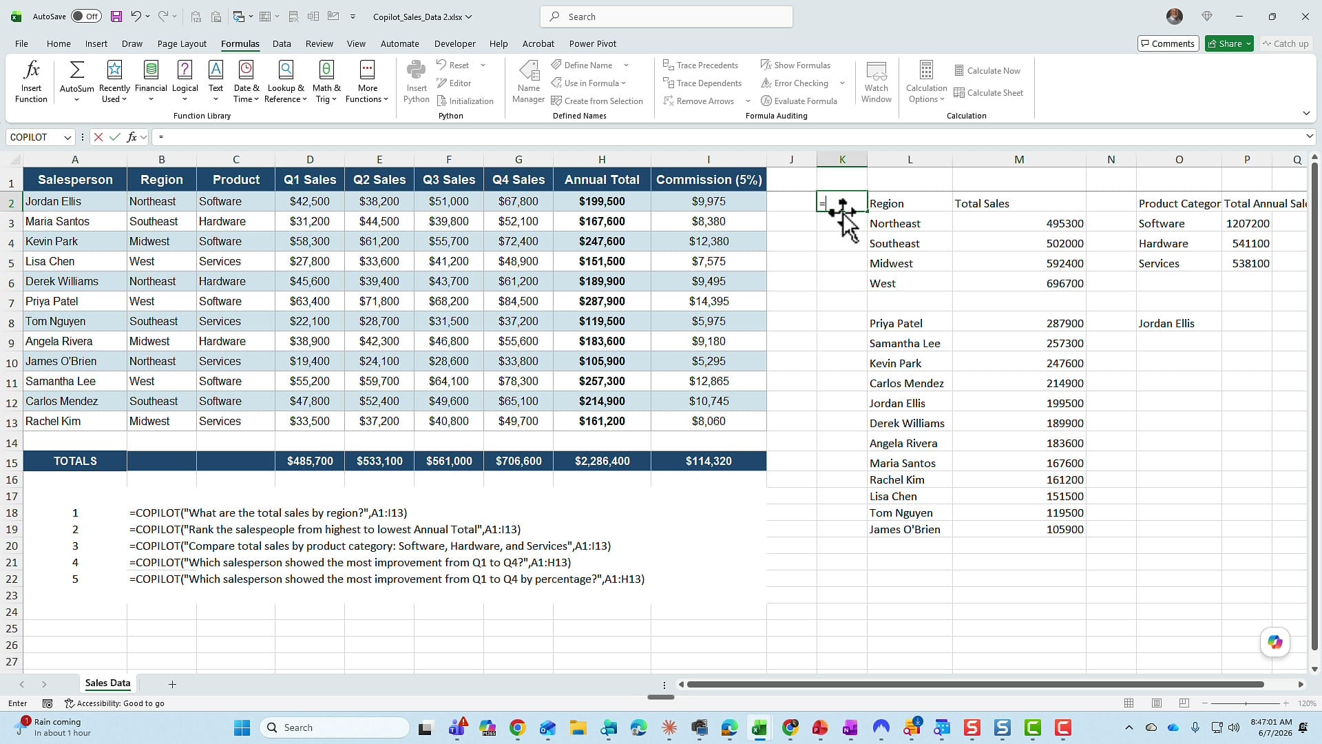
Task: Add a new sheet with plus button
Action: [x=172, y=684]
